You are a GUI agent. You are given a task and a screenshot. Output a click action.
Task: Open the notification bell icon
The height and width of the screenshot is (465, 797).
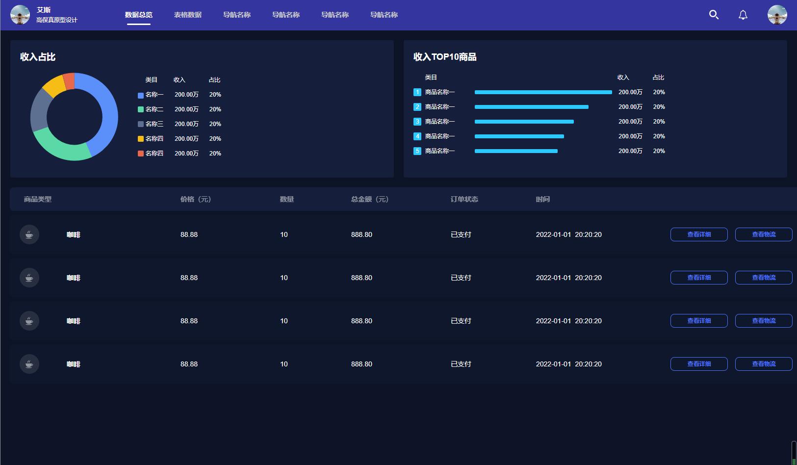pos(743,15)
